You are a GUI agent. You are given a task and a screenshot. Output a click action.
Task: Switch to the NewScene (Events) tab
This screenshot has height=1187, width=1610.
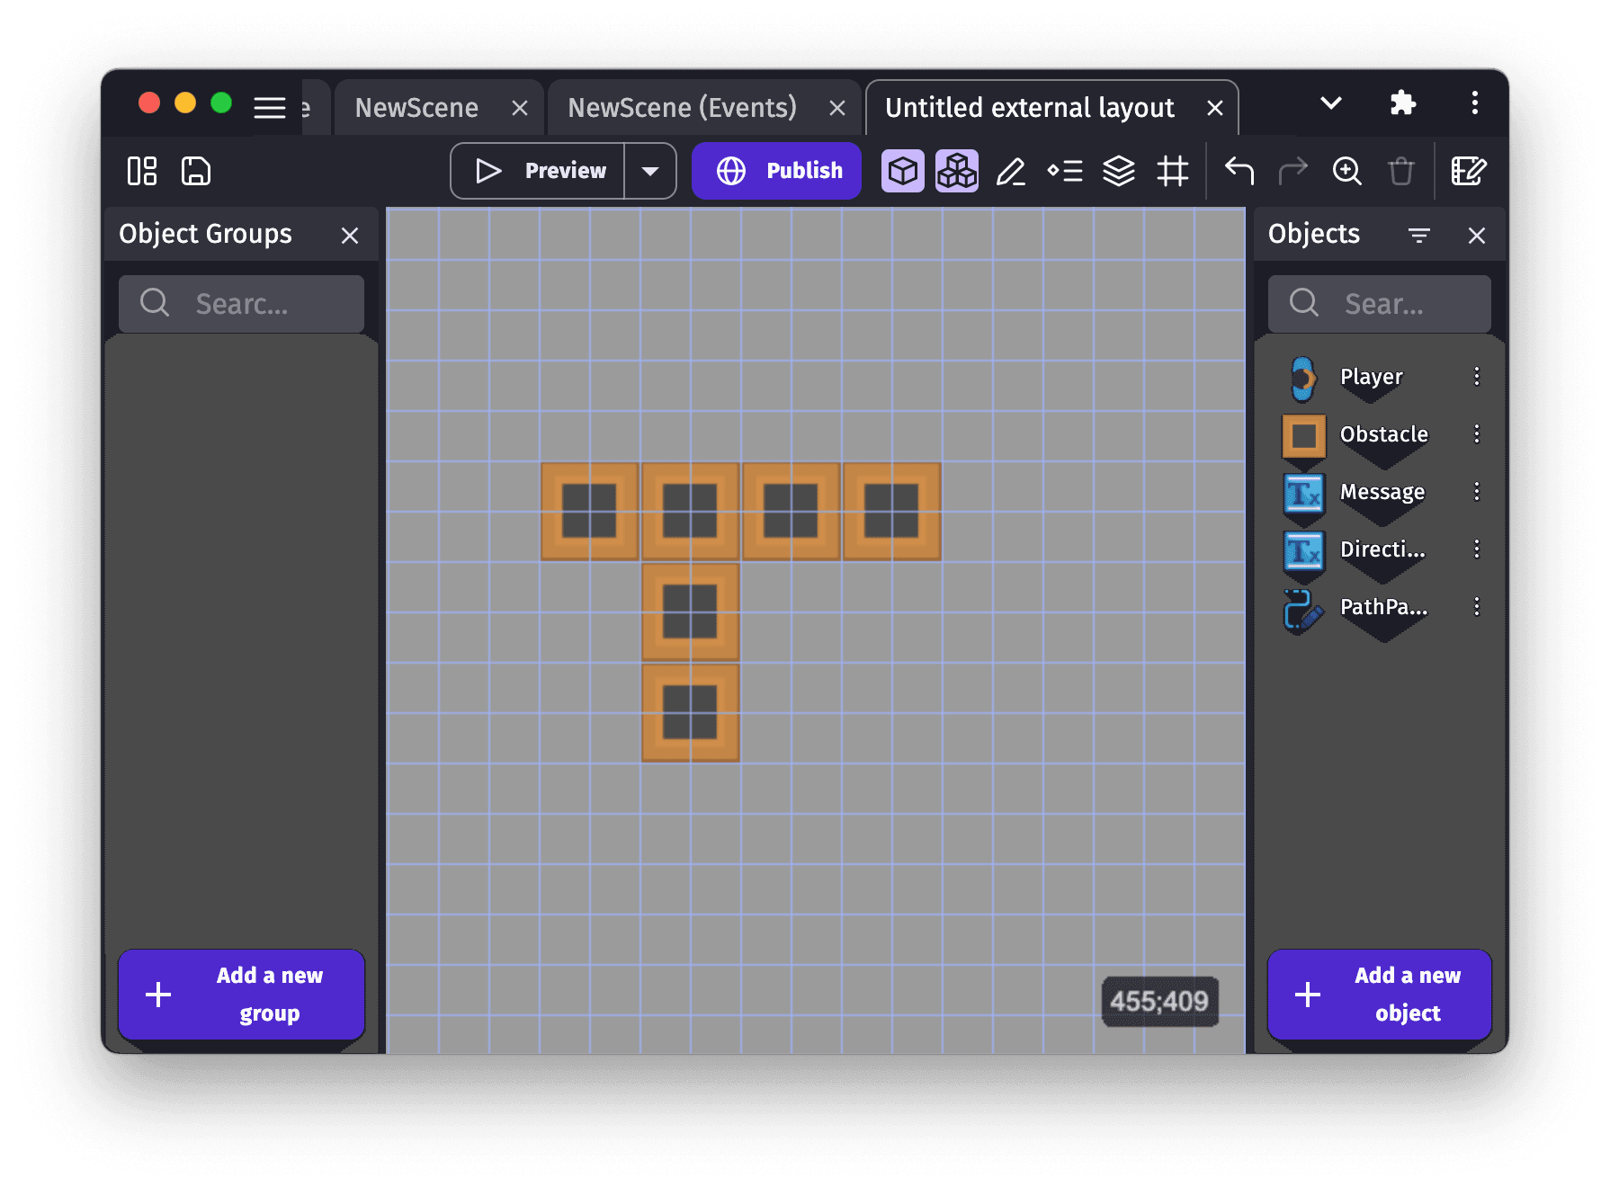(682, 108)
